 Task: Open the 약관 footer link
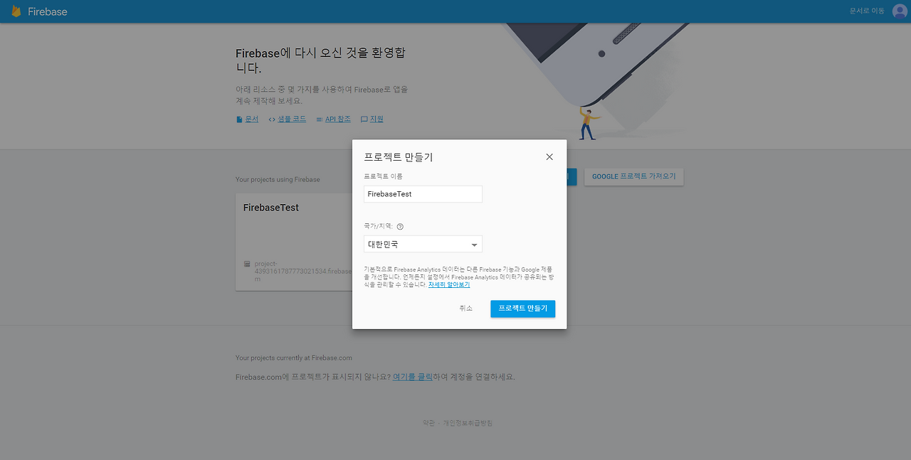[x=428, y=423]
